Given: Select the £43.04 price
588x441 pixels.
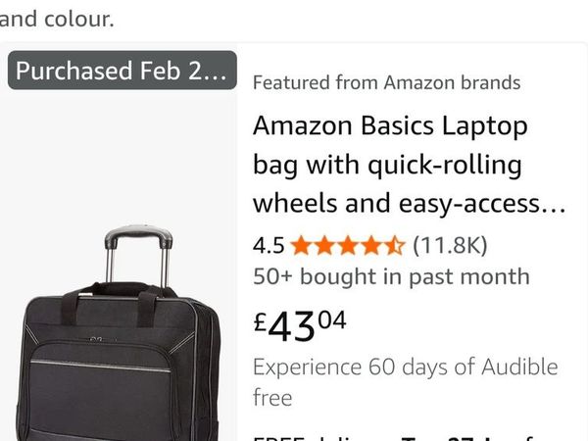Looking at the screenshot, I should 300,324.
